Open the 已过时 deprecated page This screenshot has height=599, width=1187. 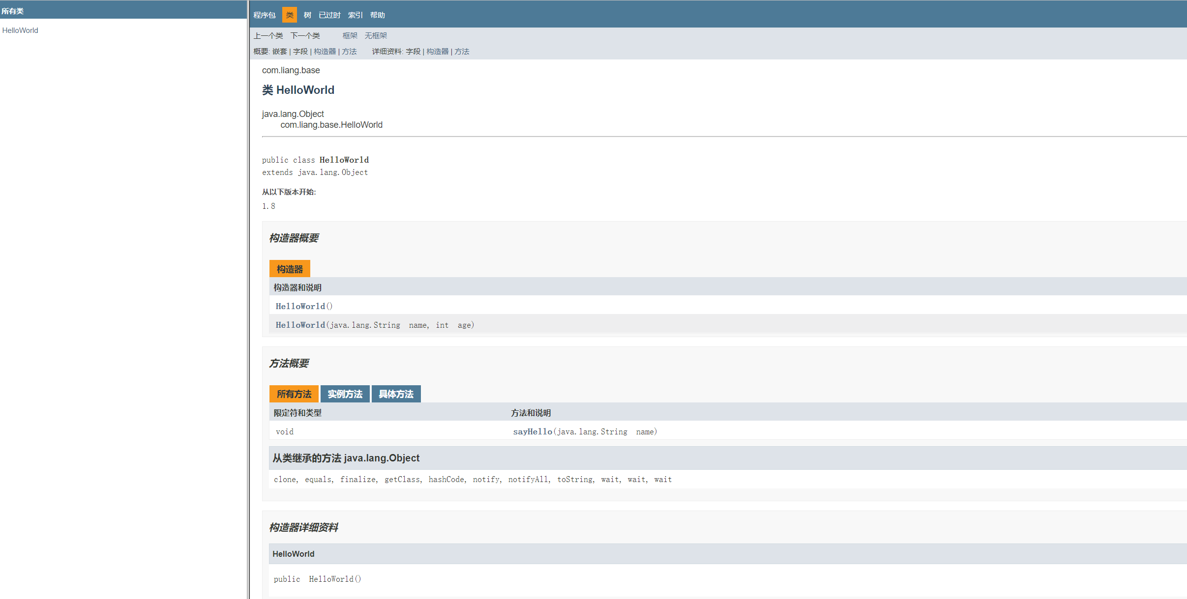coord(329,15)
